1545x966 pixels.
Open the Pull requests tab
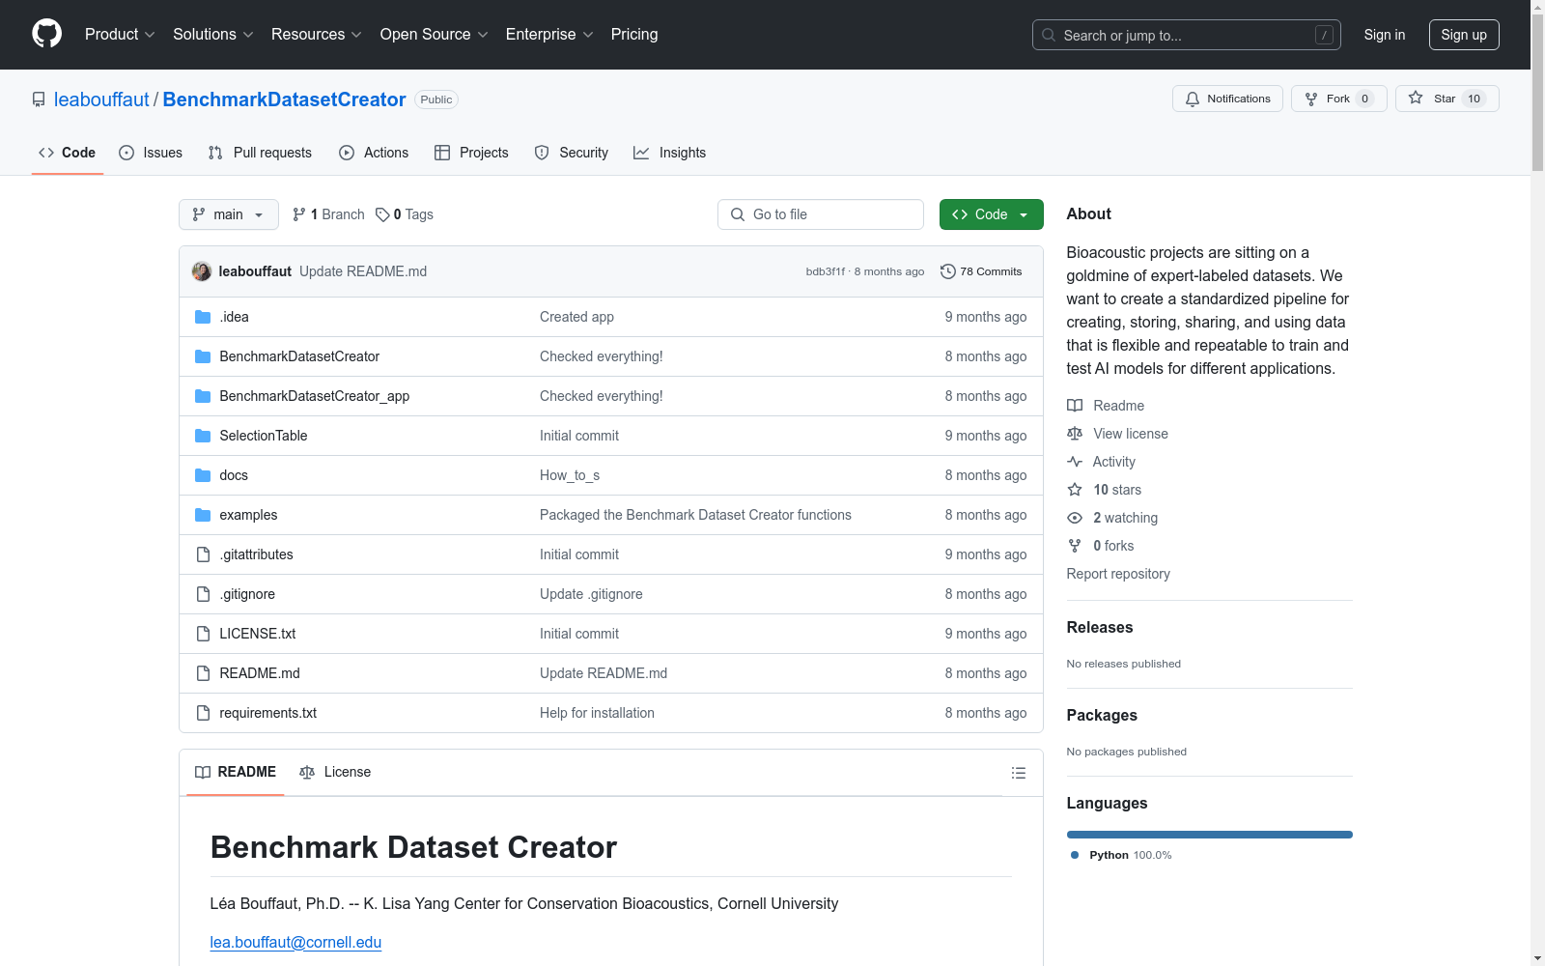click(260, 153)
